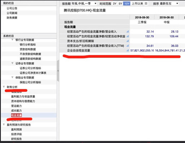This screenshot has width=185, height=143.
Task: Open 证券公司净资本计算表 item
Action: [33, 73]
